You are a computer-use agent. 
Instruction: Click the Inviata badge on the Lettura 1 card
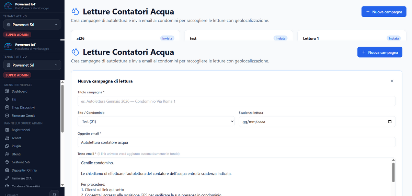coord(394,38)
